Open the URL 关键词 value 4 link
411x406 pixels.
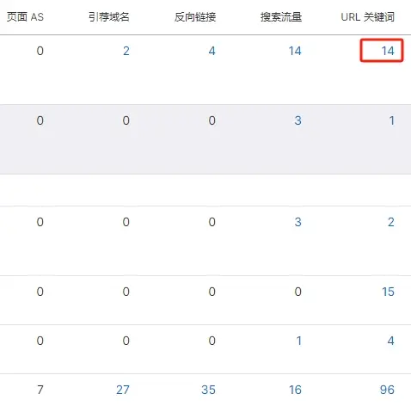tap(391, 341)
